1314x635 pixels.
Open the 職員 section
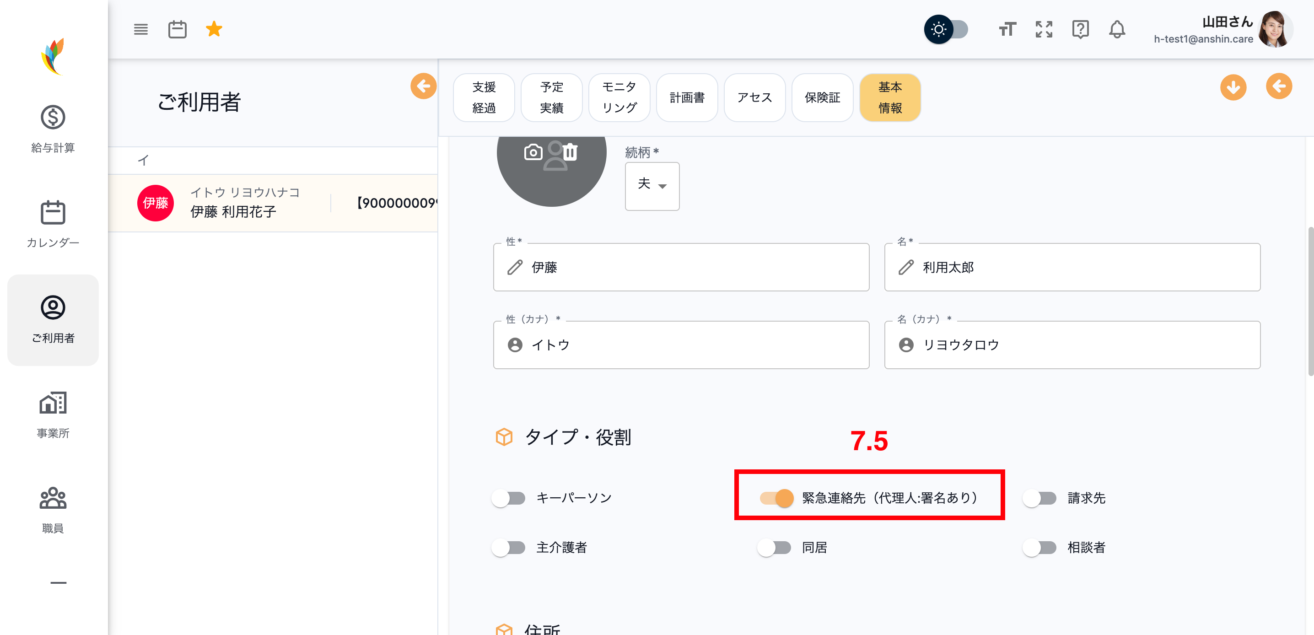click(53, 498)
